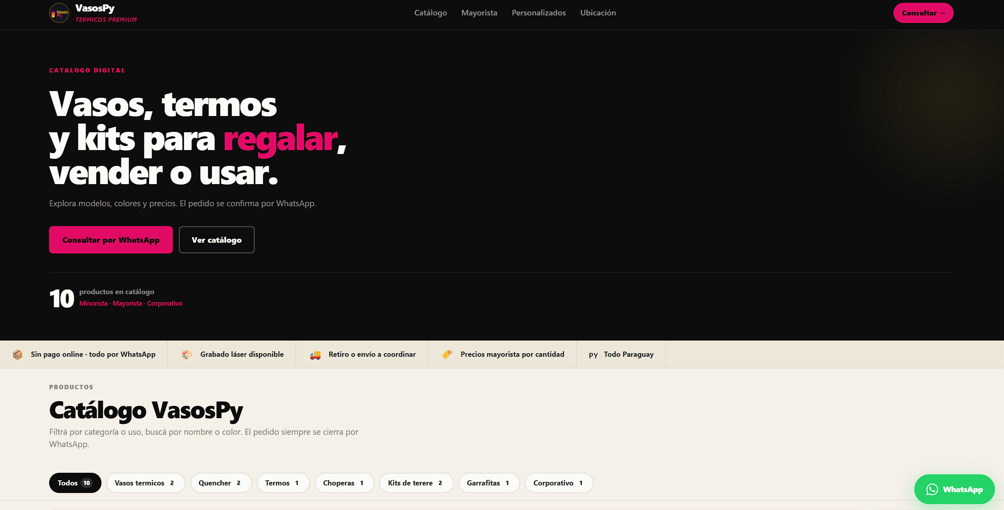The width and height of the screenshot is (1004, 510).
Task: Select the Todos category filter
Action: tap(75, 483)
